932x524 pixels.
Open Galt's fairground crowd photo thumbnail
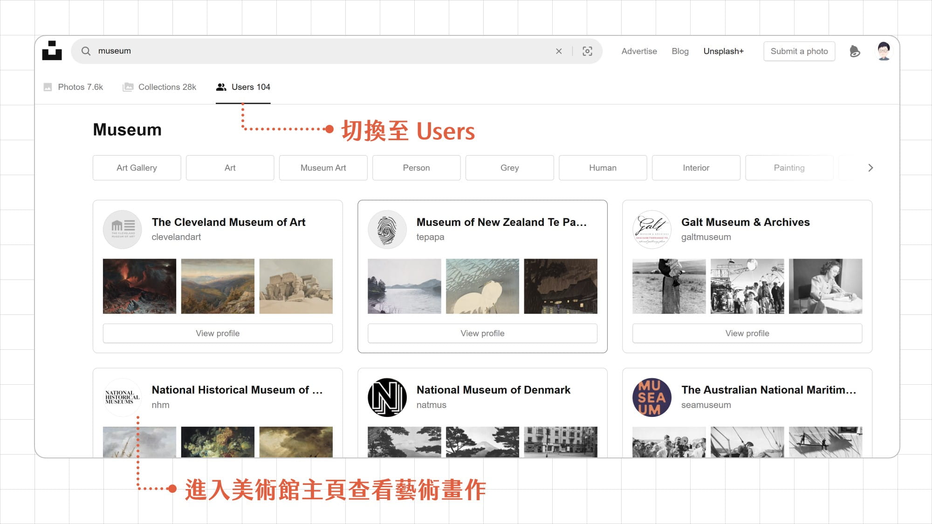pyautogui.click(x=747, y=286)
